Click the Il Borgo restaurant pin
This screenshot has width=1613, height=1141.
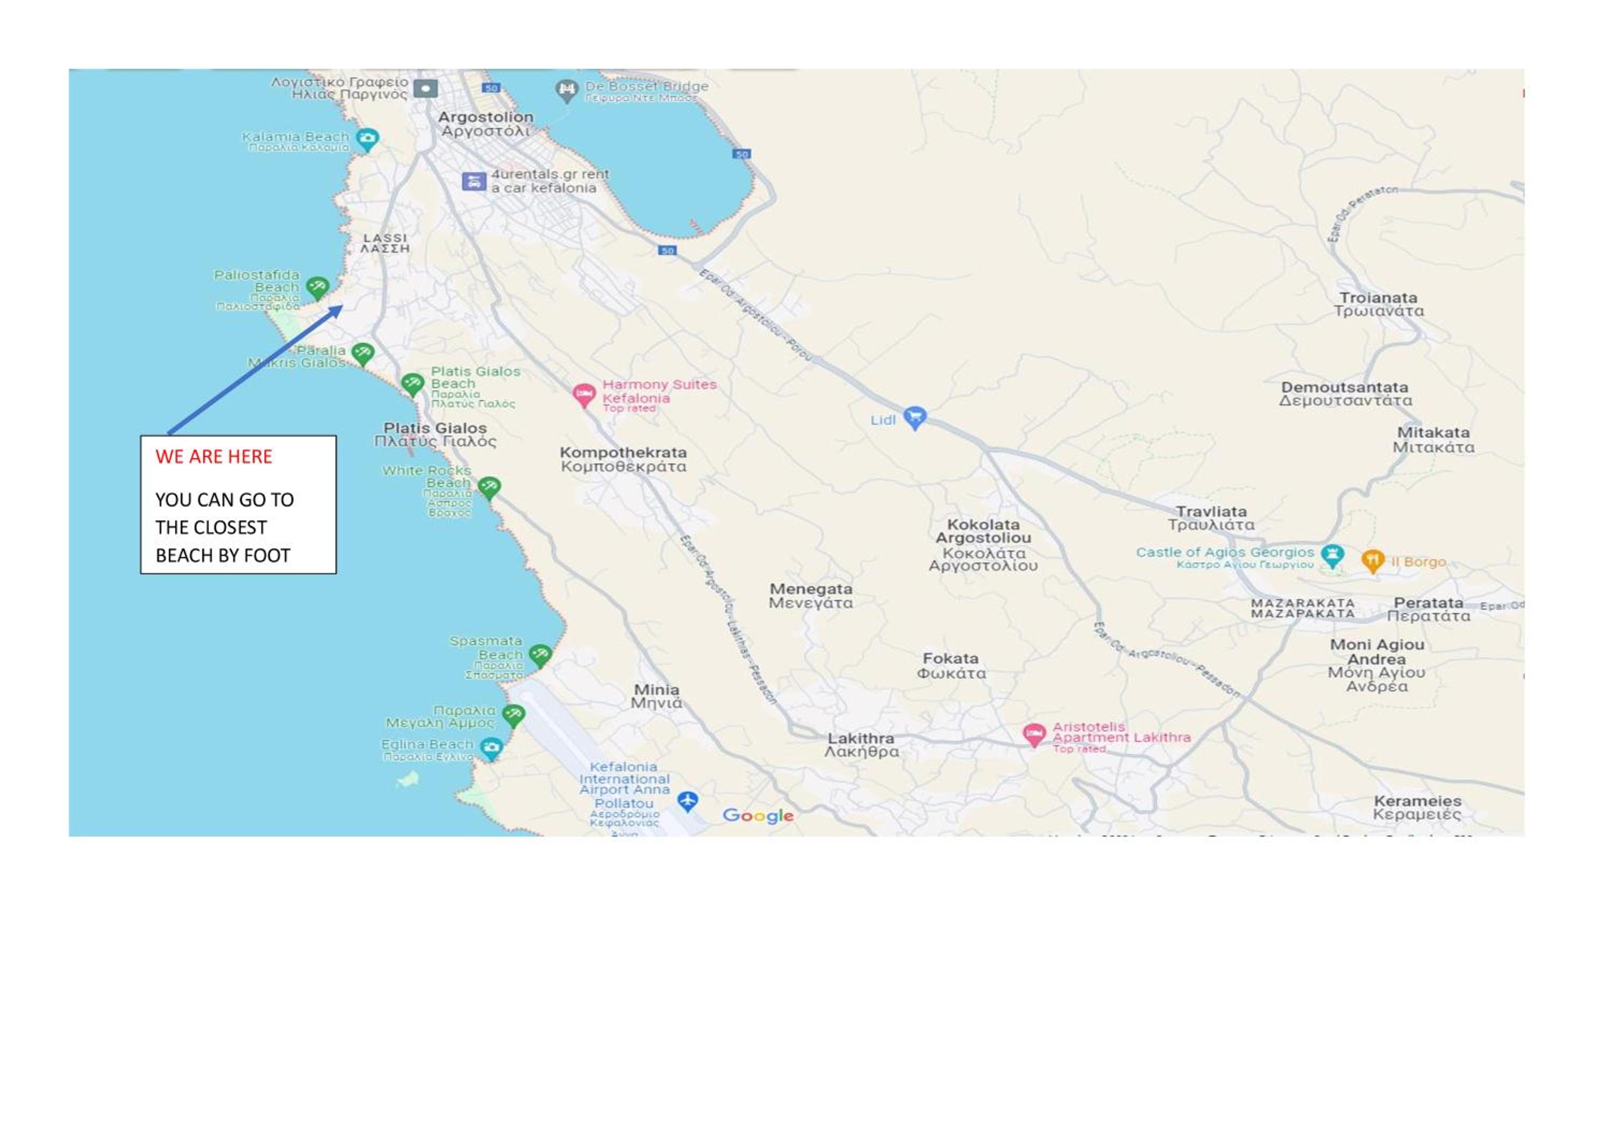[x=1372, y=560]
